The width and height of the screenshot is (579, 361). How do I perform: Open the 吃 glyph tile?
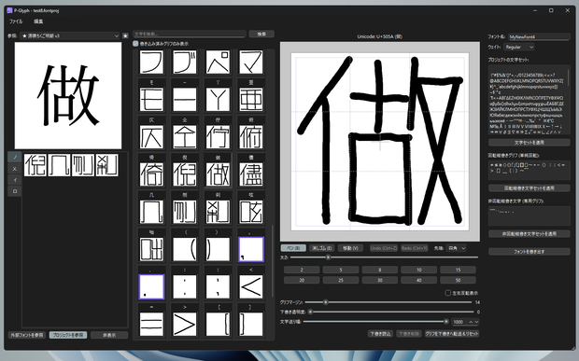pos(251,212)
